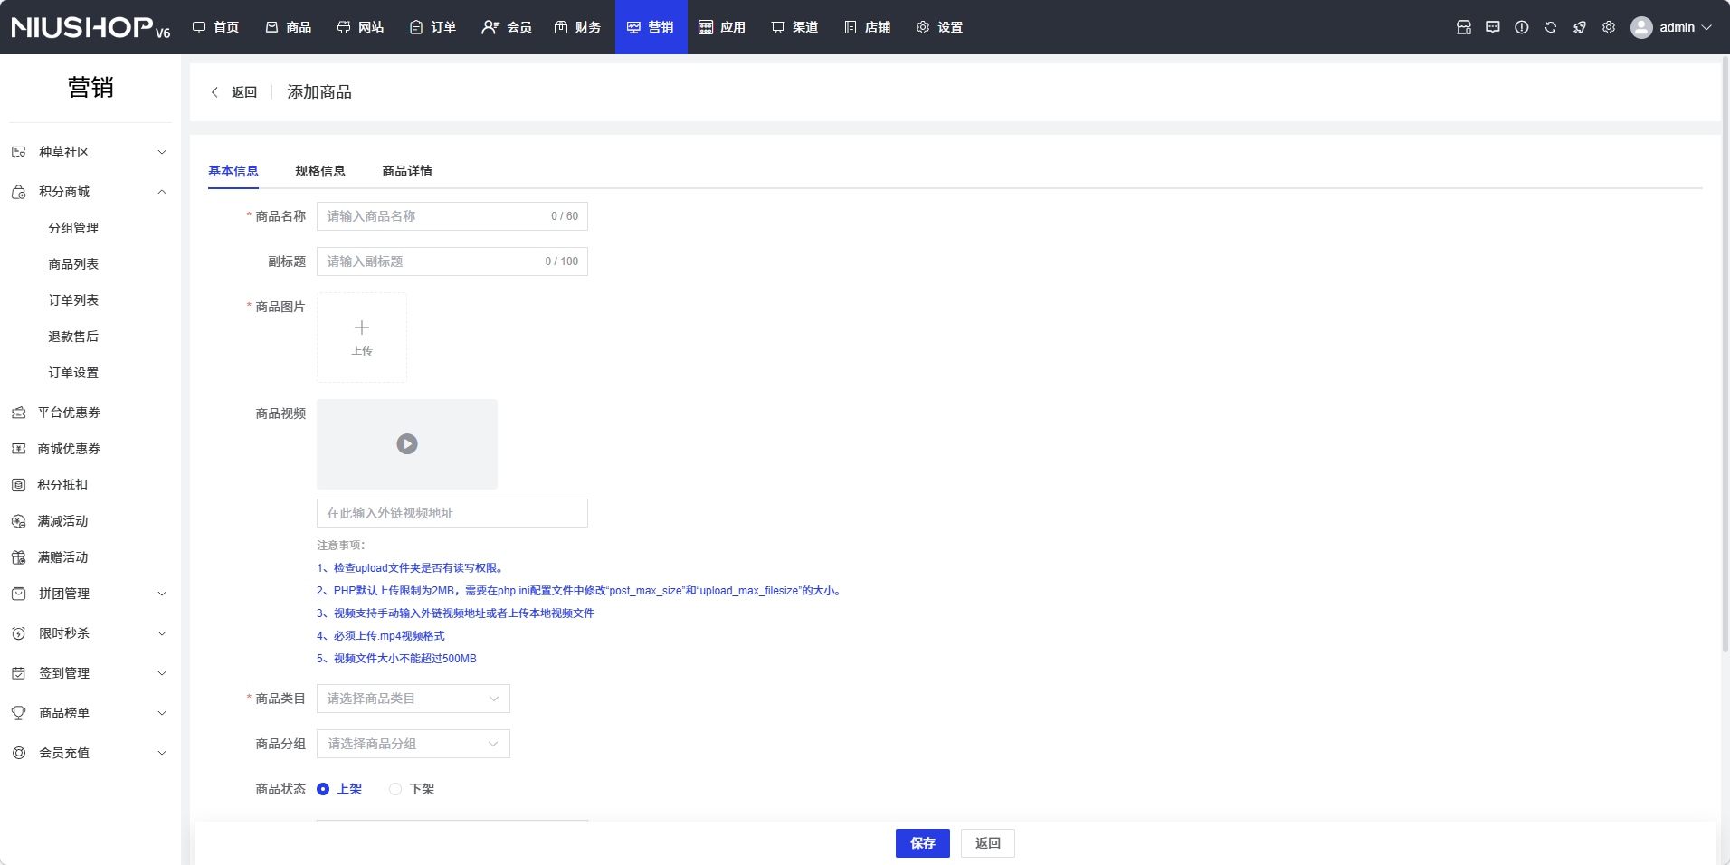Open the 请选择商品类目 dropdown
Image resolution: width=1730 pixels, height=865 pixels.
pyautogui.click(x=413, y=699)
